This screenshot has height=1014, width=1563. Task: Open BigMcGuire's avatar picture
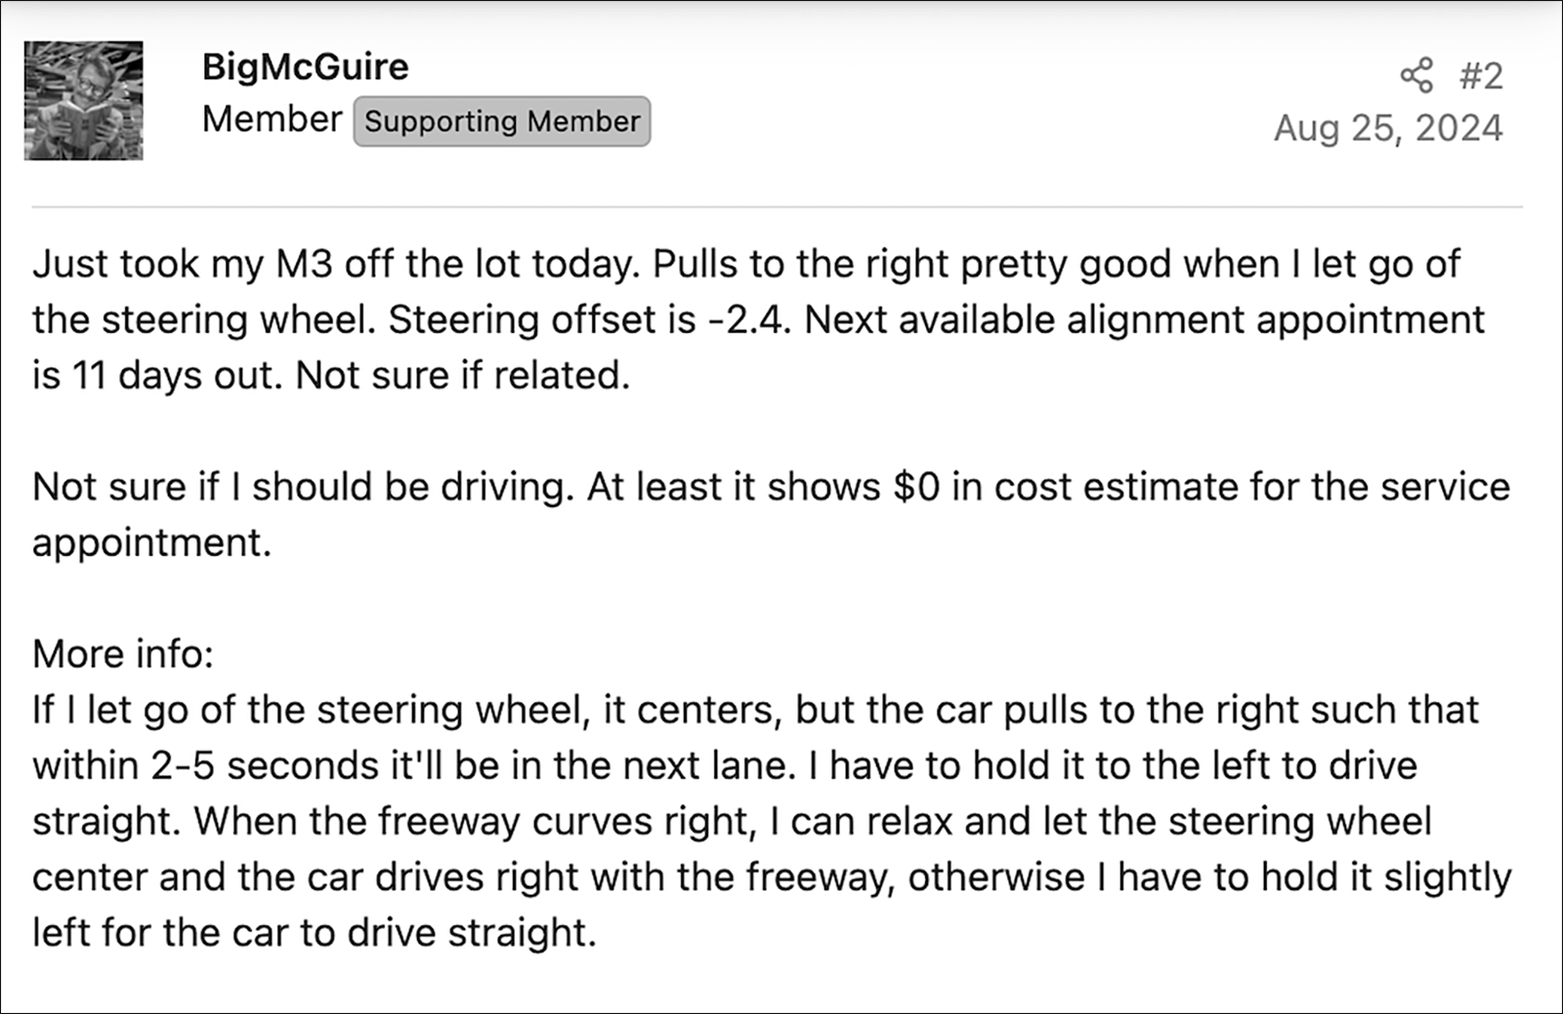point(84,101)
